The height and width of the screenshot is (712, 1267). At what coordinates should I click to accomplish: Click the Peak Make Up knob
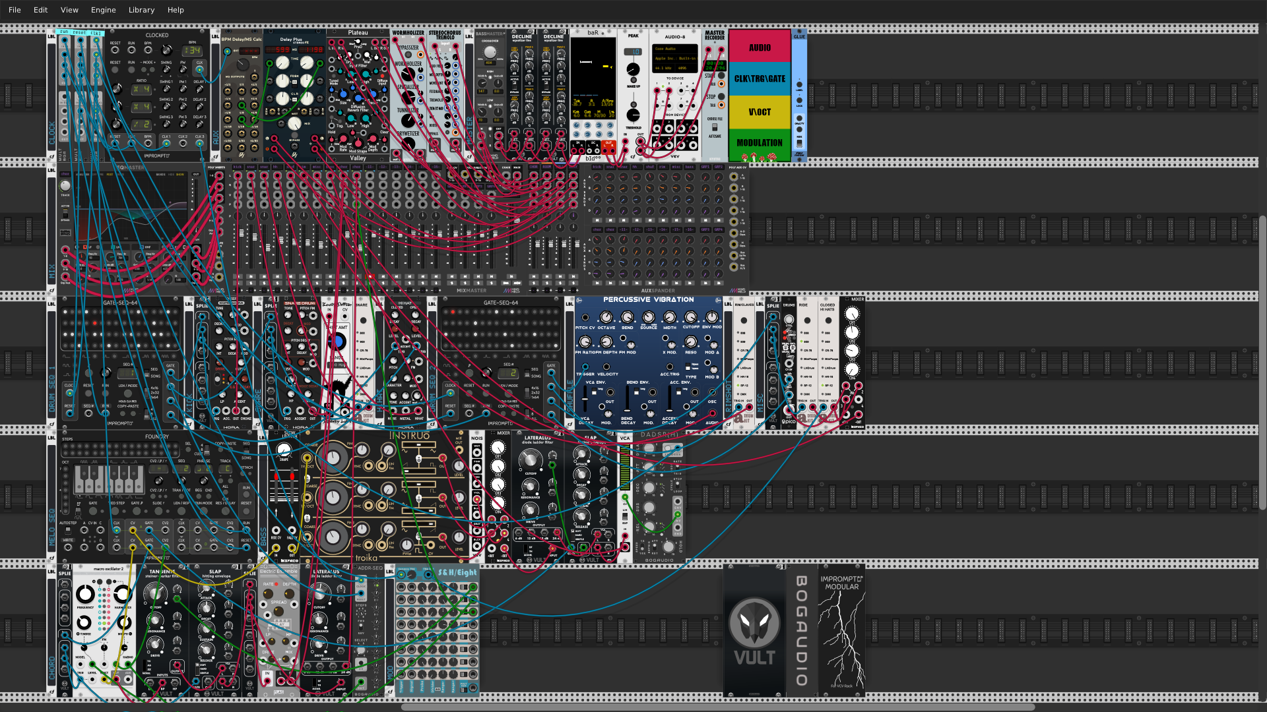[x=633, y=70]
